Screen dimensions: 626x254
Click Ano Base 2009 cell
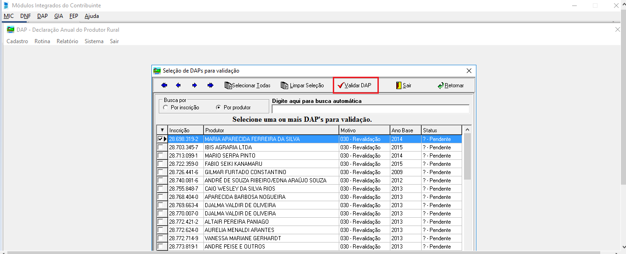(406, 172)
